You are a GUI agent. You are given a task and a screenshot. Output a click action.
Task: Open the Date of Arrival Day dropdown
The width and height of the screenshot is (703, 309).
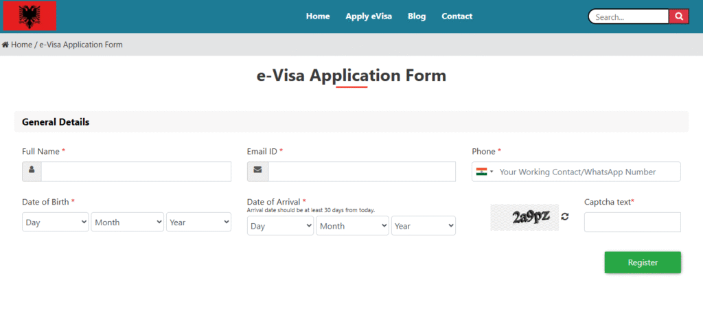tap(280, 226)
